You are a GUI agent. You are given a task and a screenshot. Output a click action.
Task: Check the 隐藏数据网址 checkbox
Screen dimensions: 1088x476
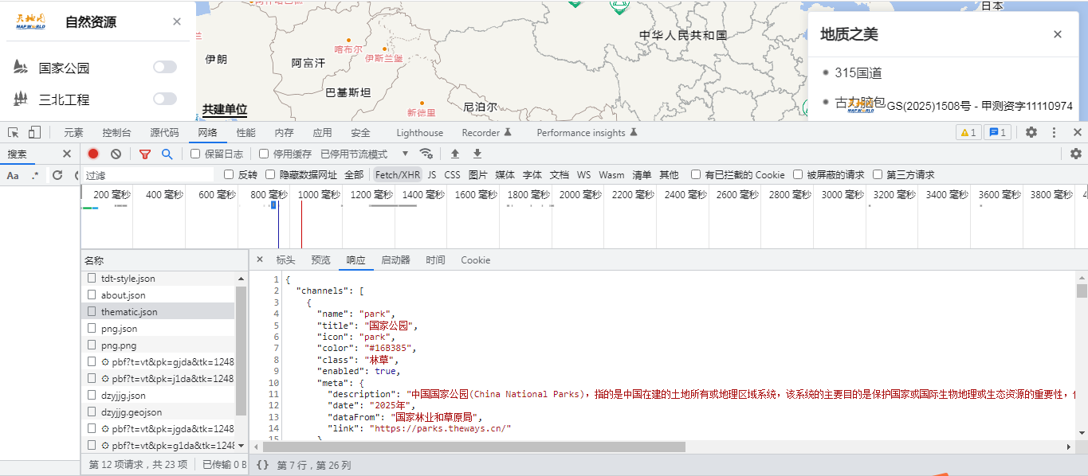coord(270,174)
